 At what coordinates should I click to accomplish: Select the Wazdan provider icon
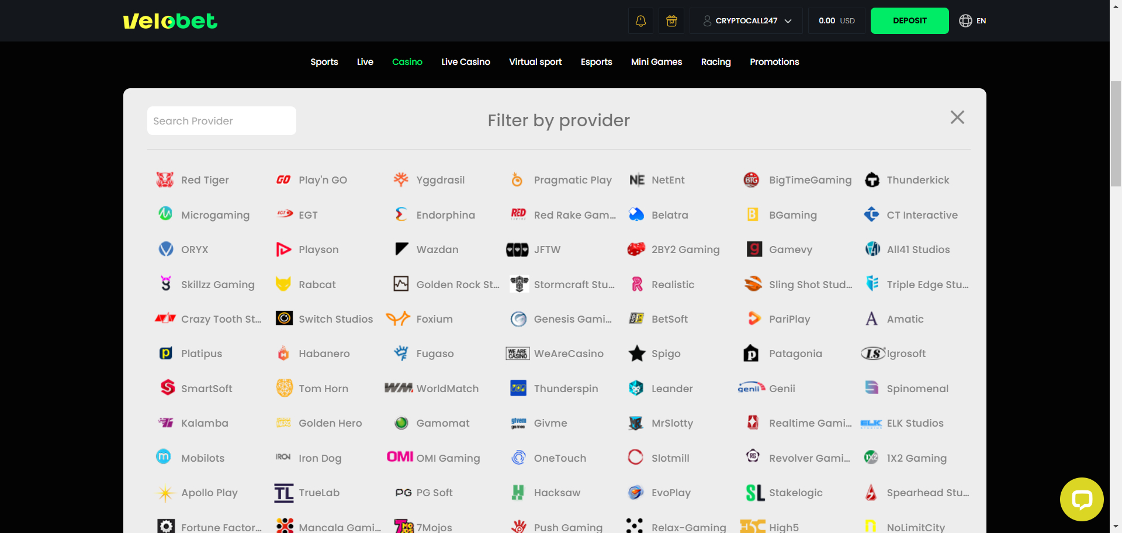click(401, 249)
